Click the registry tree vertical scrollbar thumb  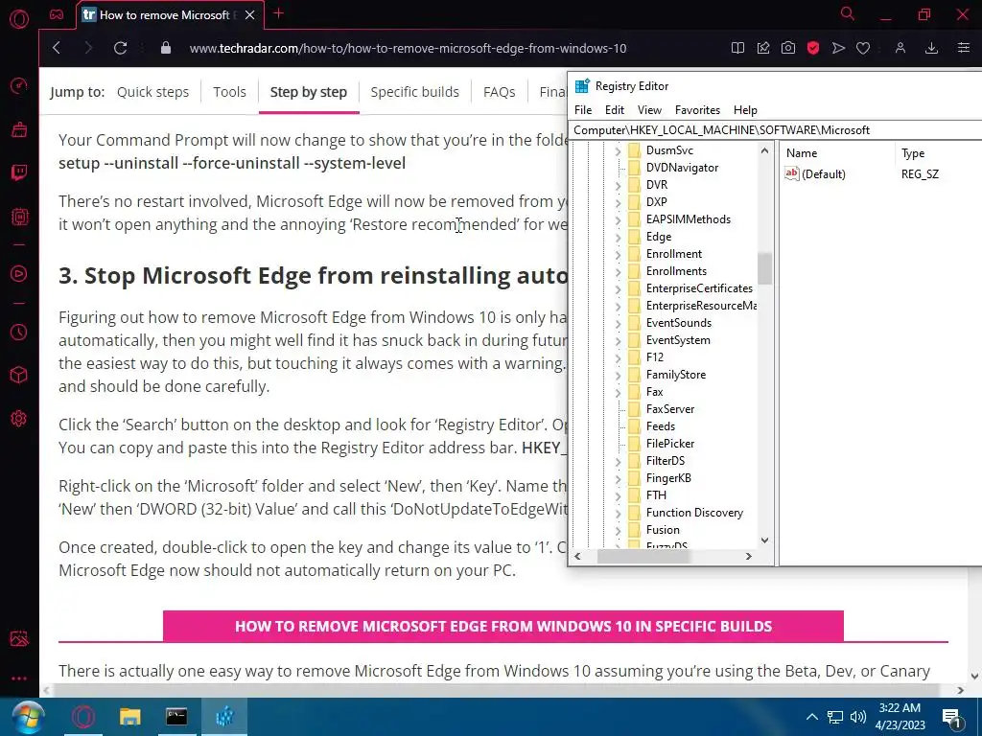pyautogui.click(x=764, y=268)
